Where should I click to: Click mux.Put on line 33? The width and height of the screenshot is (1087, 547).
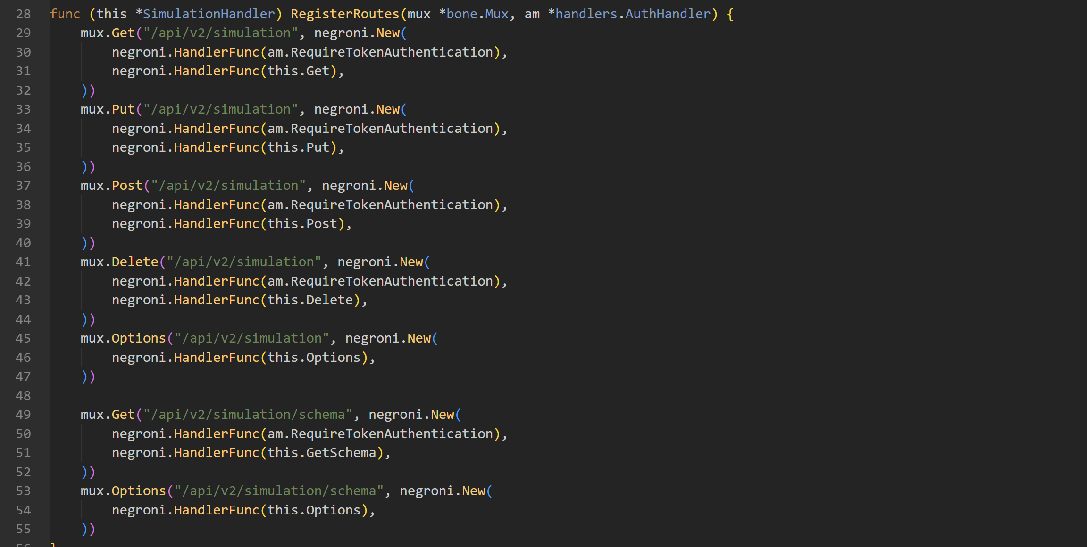tap(108, 109)
